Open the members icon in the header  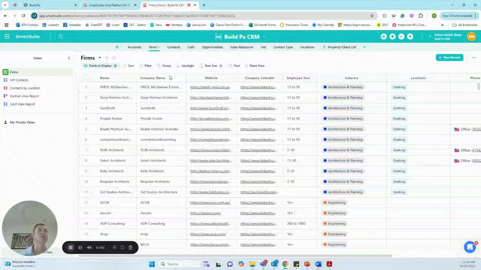[x=384, y=36]
